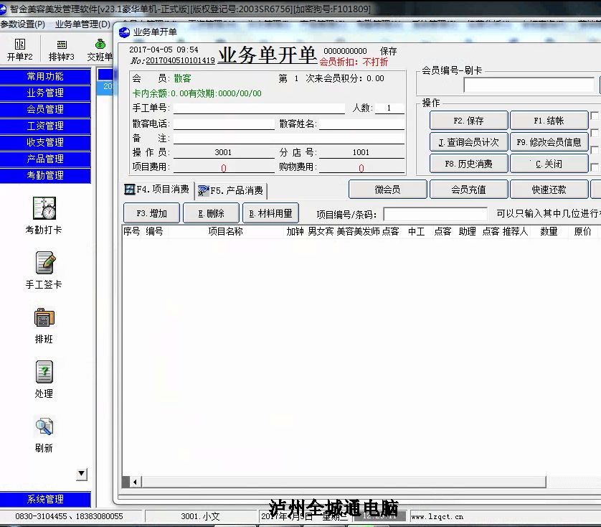Click the F3.增加 button
This screenshot has width=601, height=527.
(x=152, y=213)
